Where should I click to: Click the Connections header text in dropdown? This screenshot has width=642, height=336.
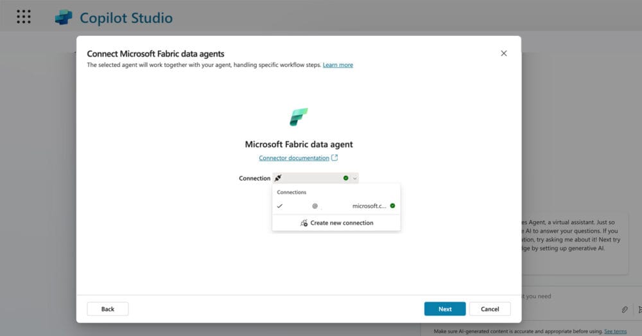291,192
